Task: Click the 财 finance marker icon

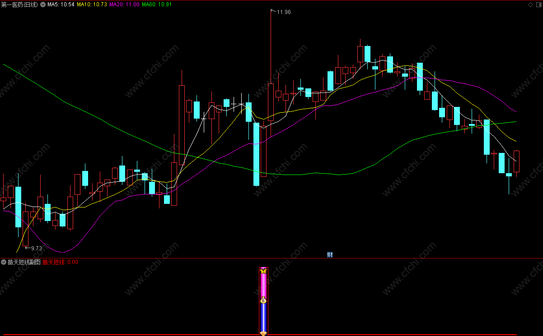Action: pyautogui.click(x=330, y=255)
